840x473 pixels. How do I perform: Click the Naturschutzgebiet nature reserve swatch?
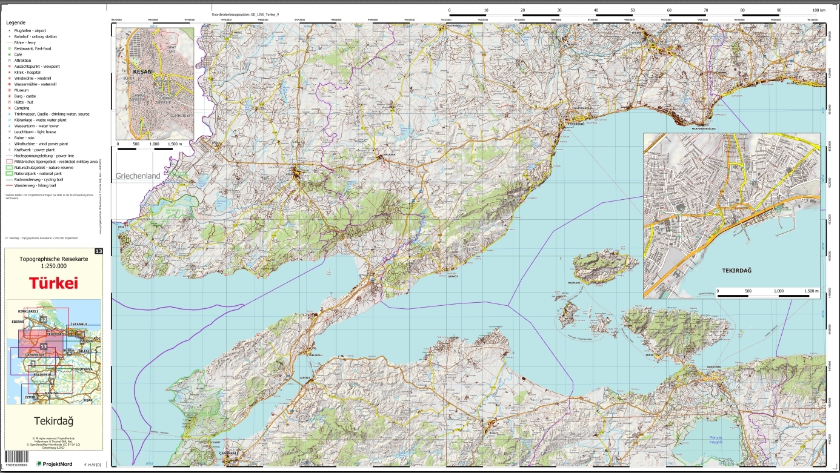[x=10, y=168]
